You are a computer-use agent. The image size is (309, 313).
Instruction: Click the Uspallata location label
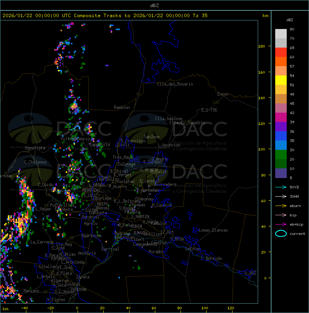[35, 148]
